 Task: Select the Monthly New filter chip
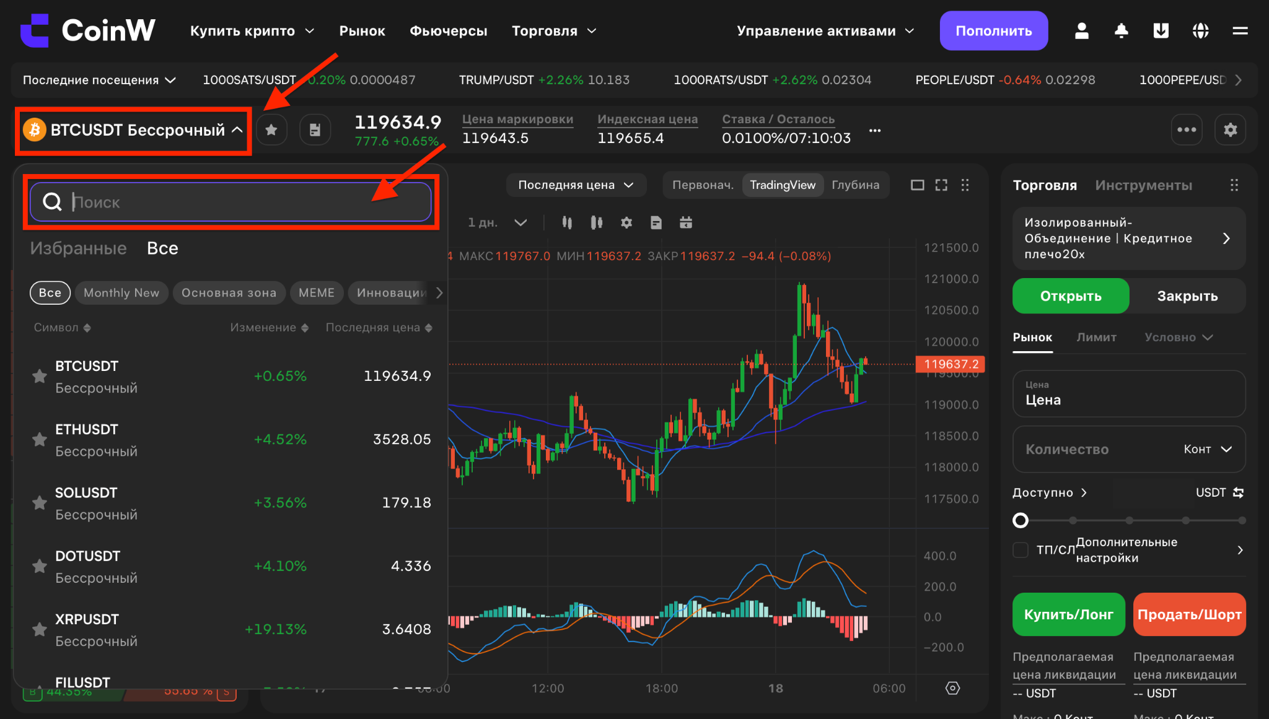click(x=121, y=292)
